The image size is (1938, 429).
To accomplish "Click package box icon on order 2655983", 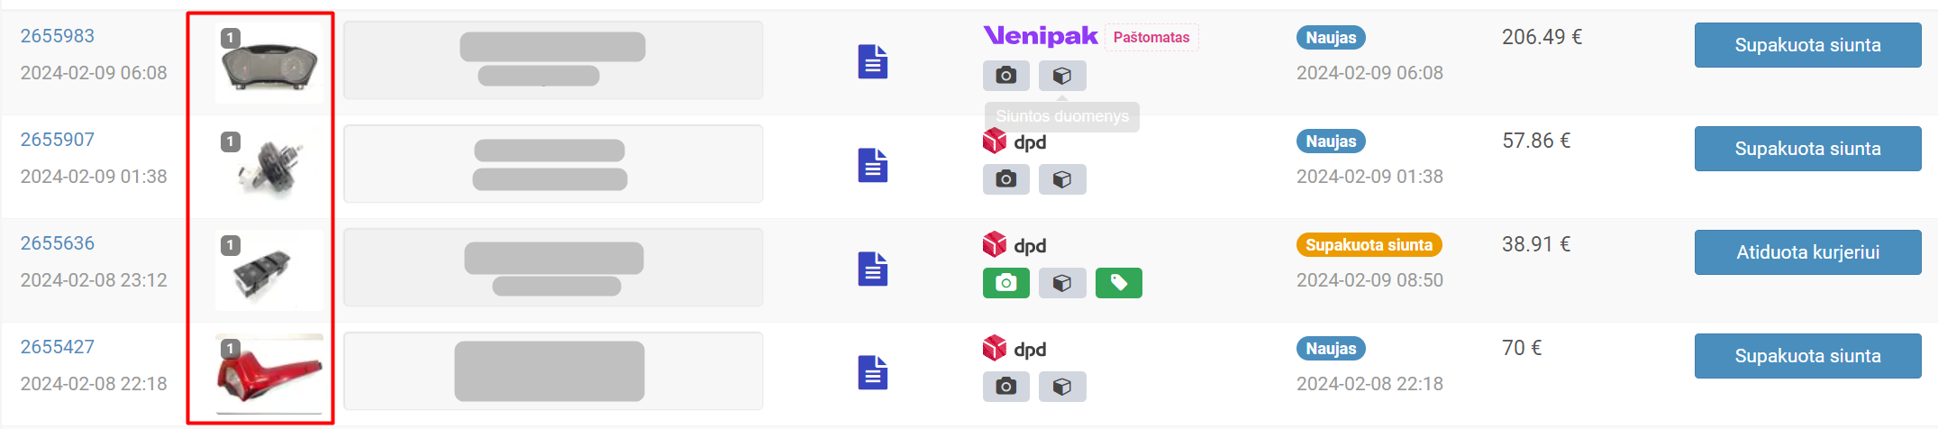I will coord(1062,76).
